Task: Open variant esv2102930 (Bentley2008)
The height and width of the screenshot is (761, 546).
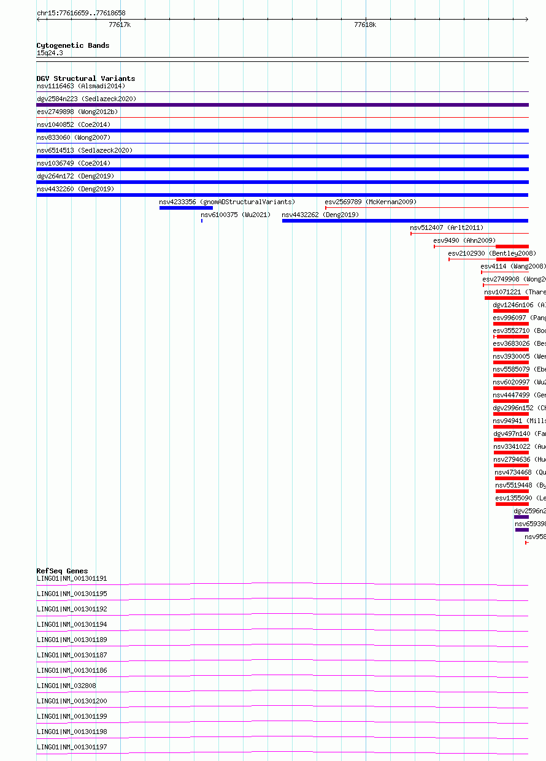Action: click(492, 254)
